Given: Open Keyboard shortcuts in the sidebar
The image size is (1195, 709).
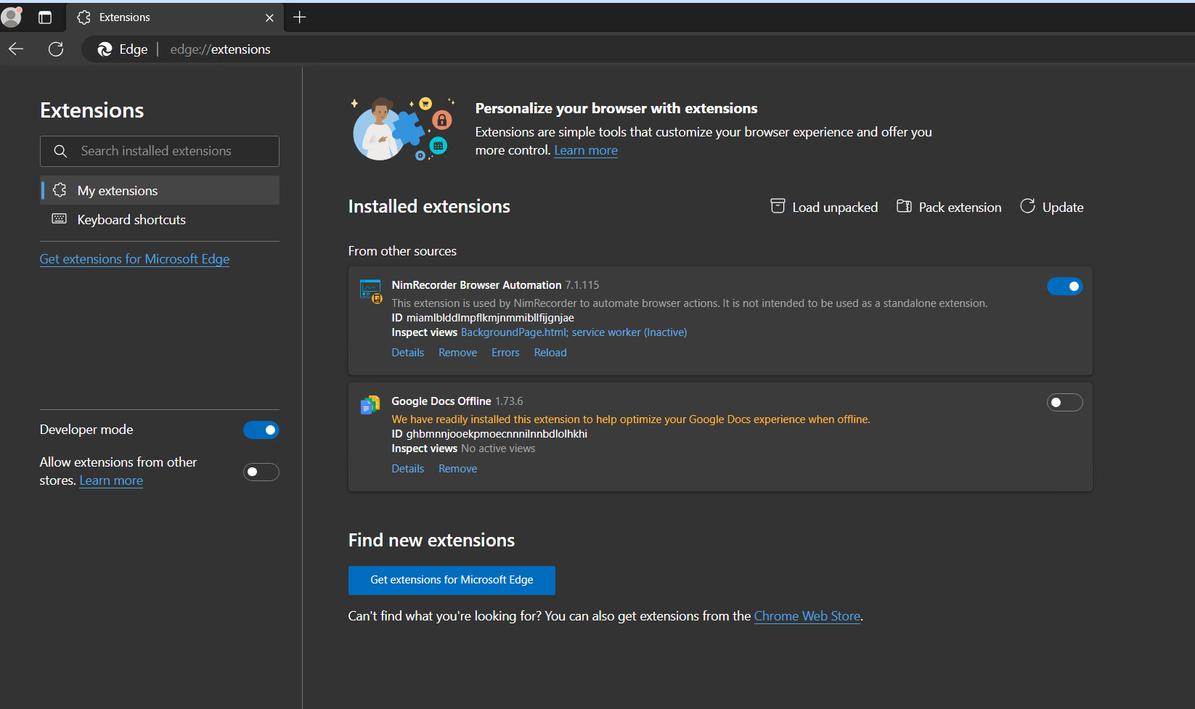Looking at the screenshot, I should 131,220.
